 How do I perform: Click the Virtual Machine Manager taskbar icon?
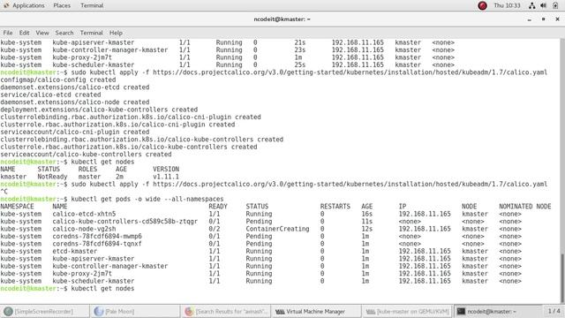click(x=280, y=312)
